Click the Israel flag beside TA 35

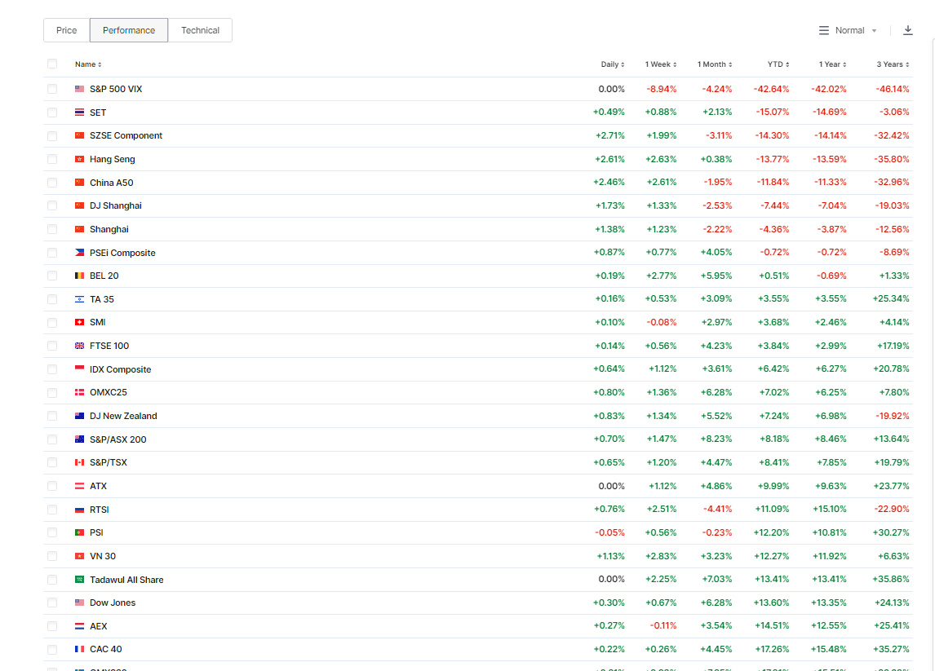79,299
